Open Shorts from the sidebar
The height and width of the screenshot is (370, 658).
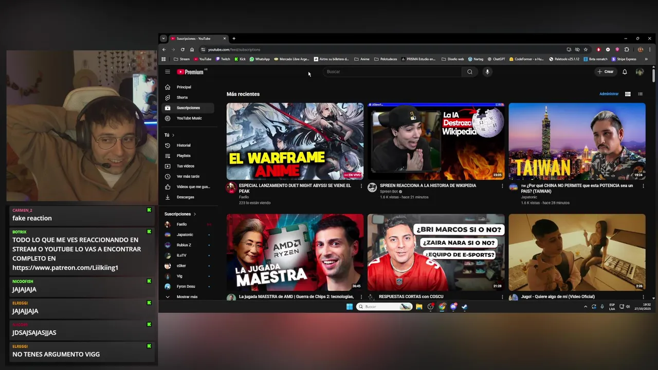coord(188,97)
